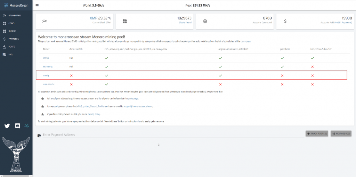Open the Blocks Found link
The width and height of the screenshot is (356, 177).
point(185,23)
